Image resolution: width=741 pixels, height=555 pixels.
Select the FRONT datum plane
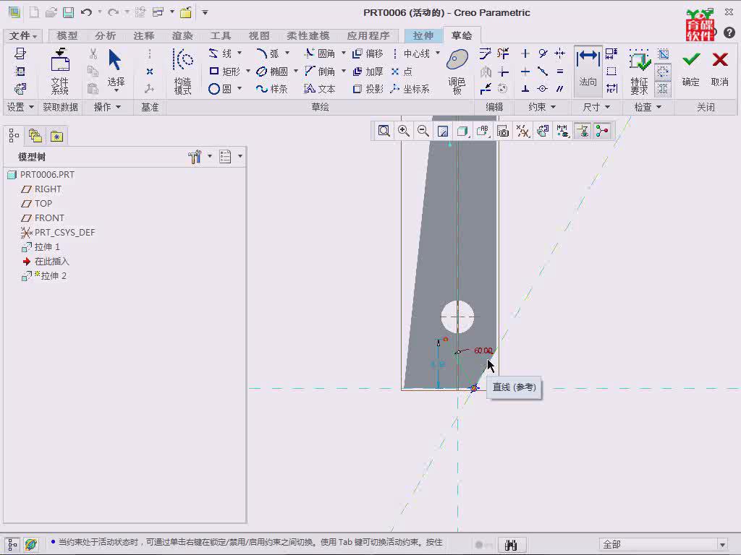click(x=43, y=218)
